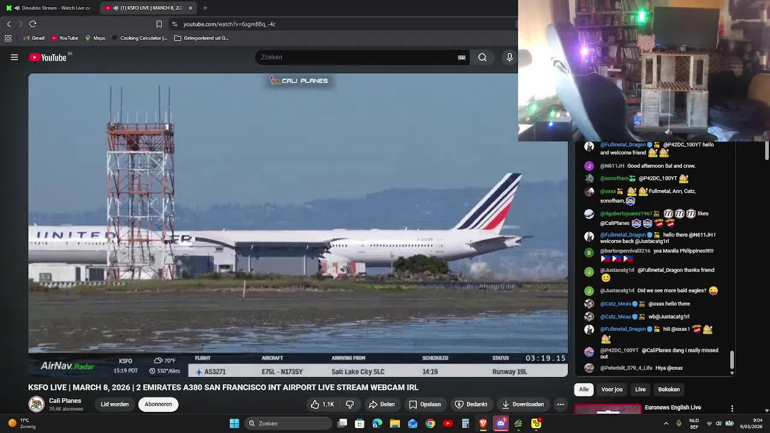This screenshot has width=770, height=433.
Task: Open the YouTube hamburger guide menu
Action: coord(14,57)
